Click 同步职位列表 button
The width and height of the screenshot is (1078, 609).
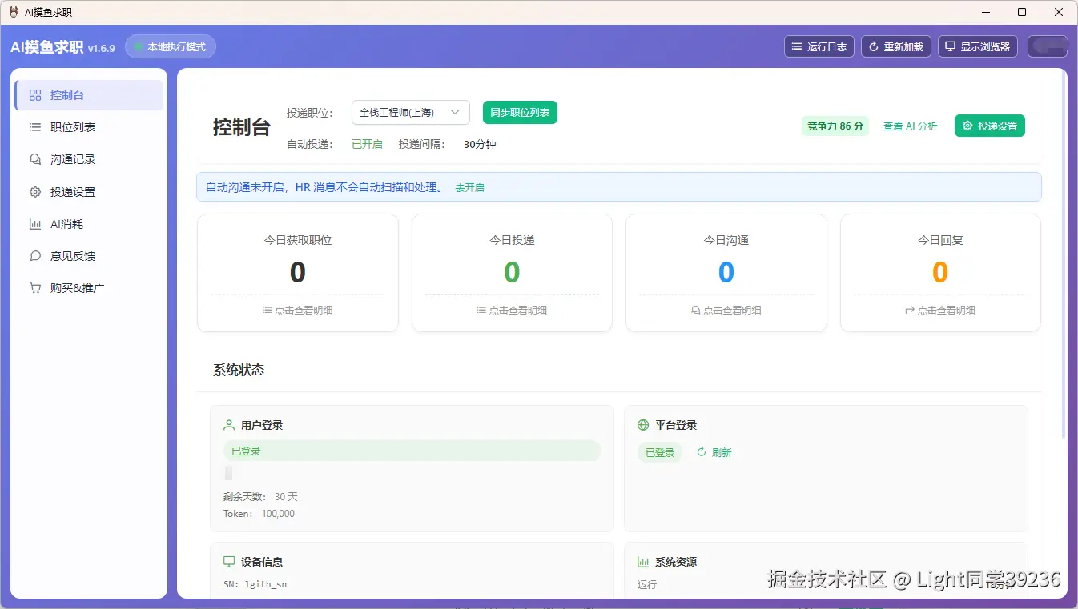(x=520, y=112)
